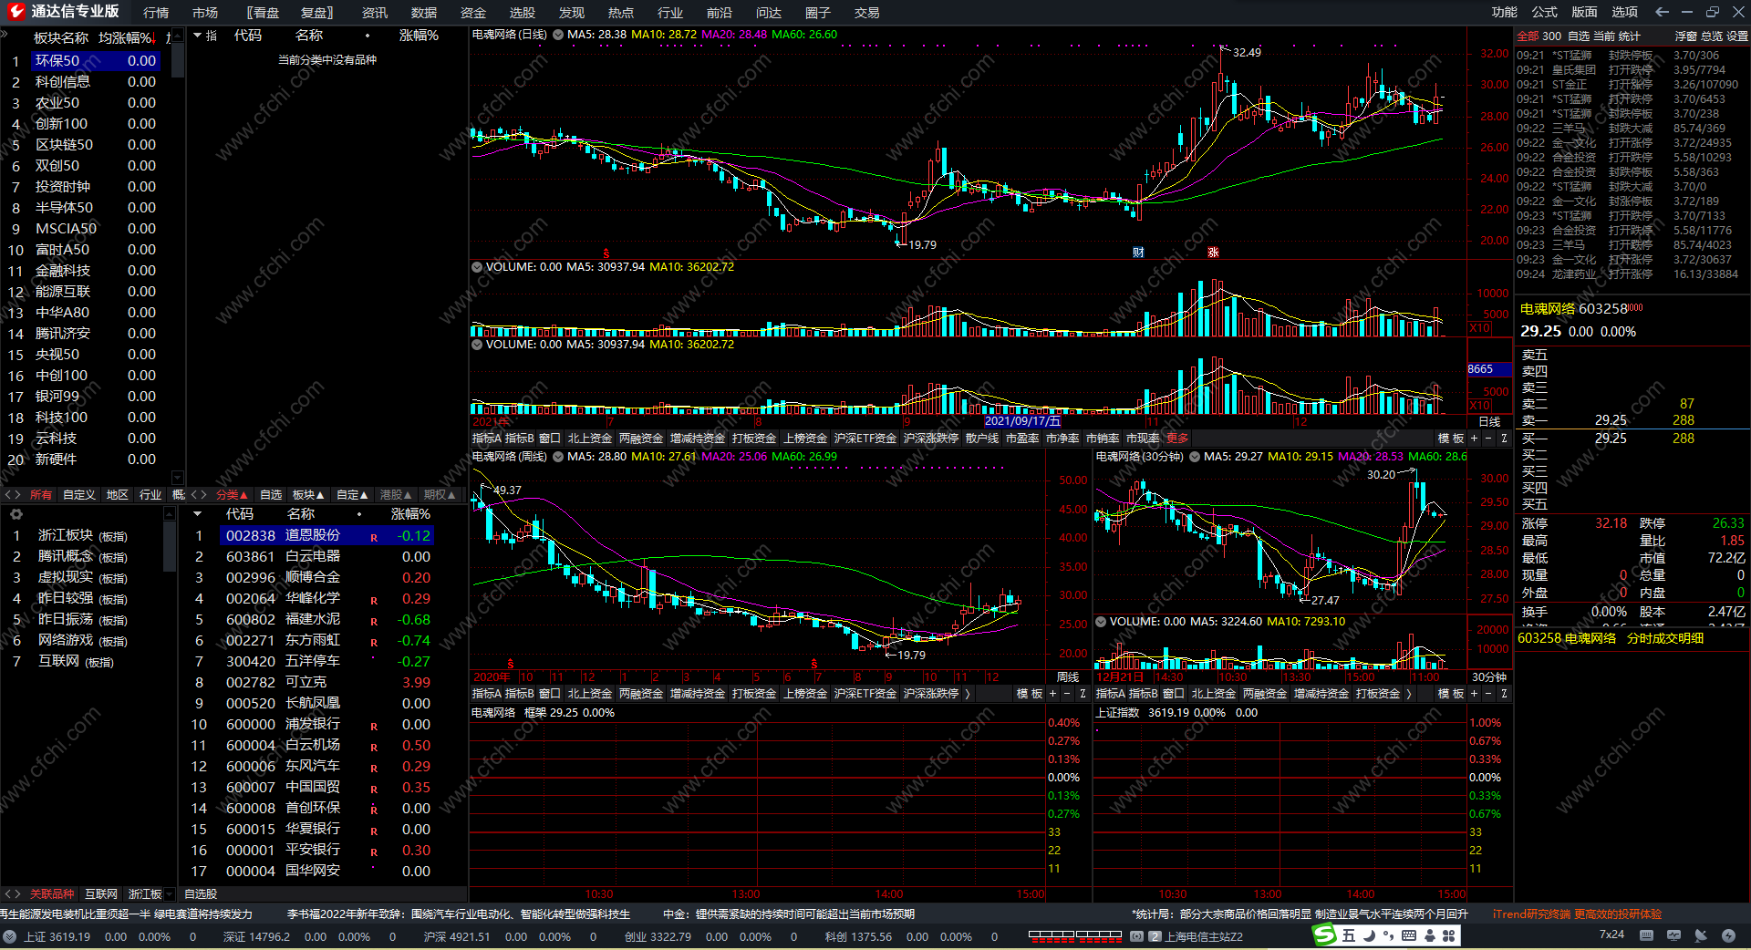Toggle 当前 filter in alerts panel
The width and height of the screenshot is (1751, 950).
1604,36
